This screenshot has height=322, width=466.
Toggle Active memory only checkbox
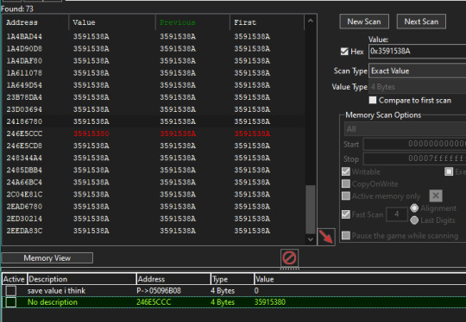click(x=346, y=195)
